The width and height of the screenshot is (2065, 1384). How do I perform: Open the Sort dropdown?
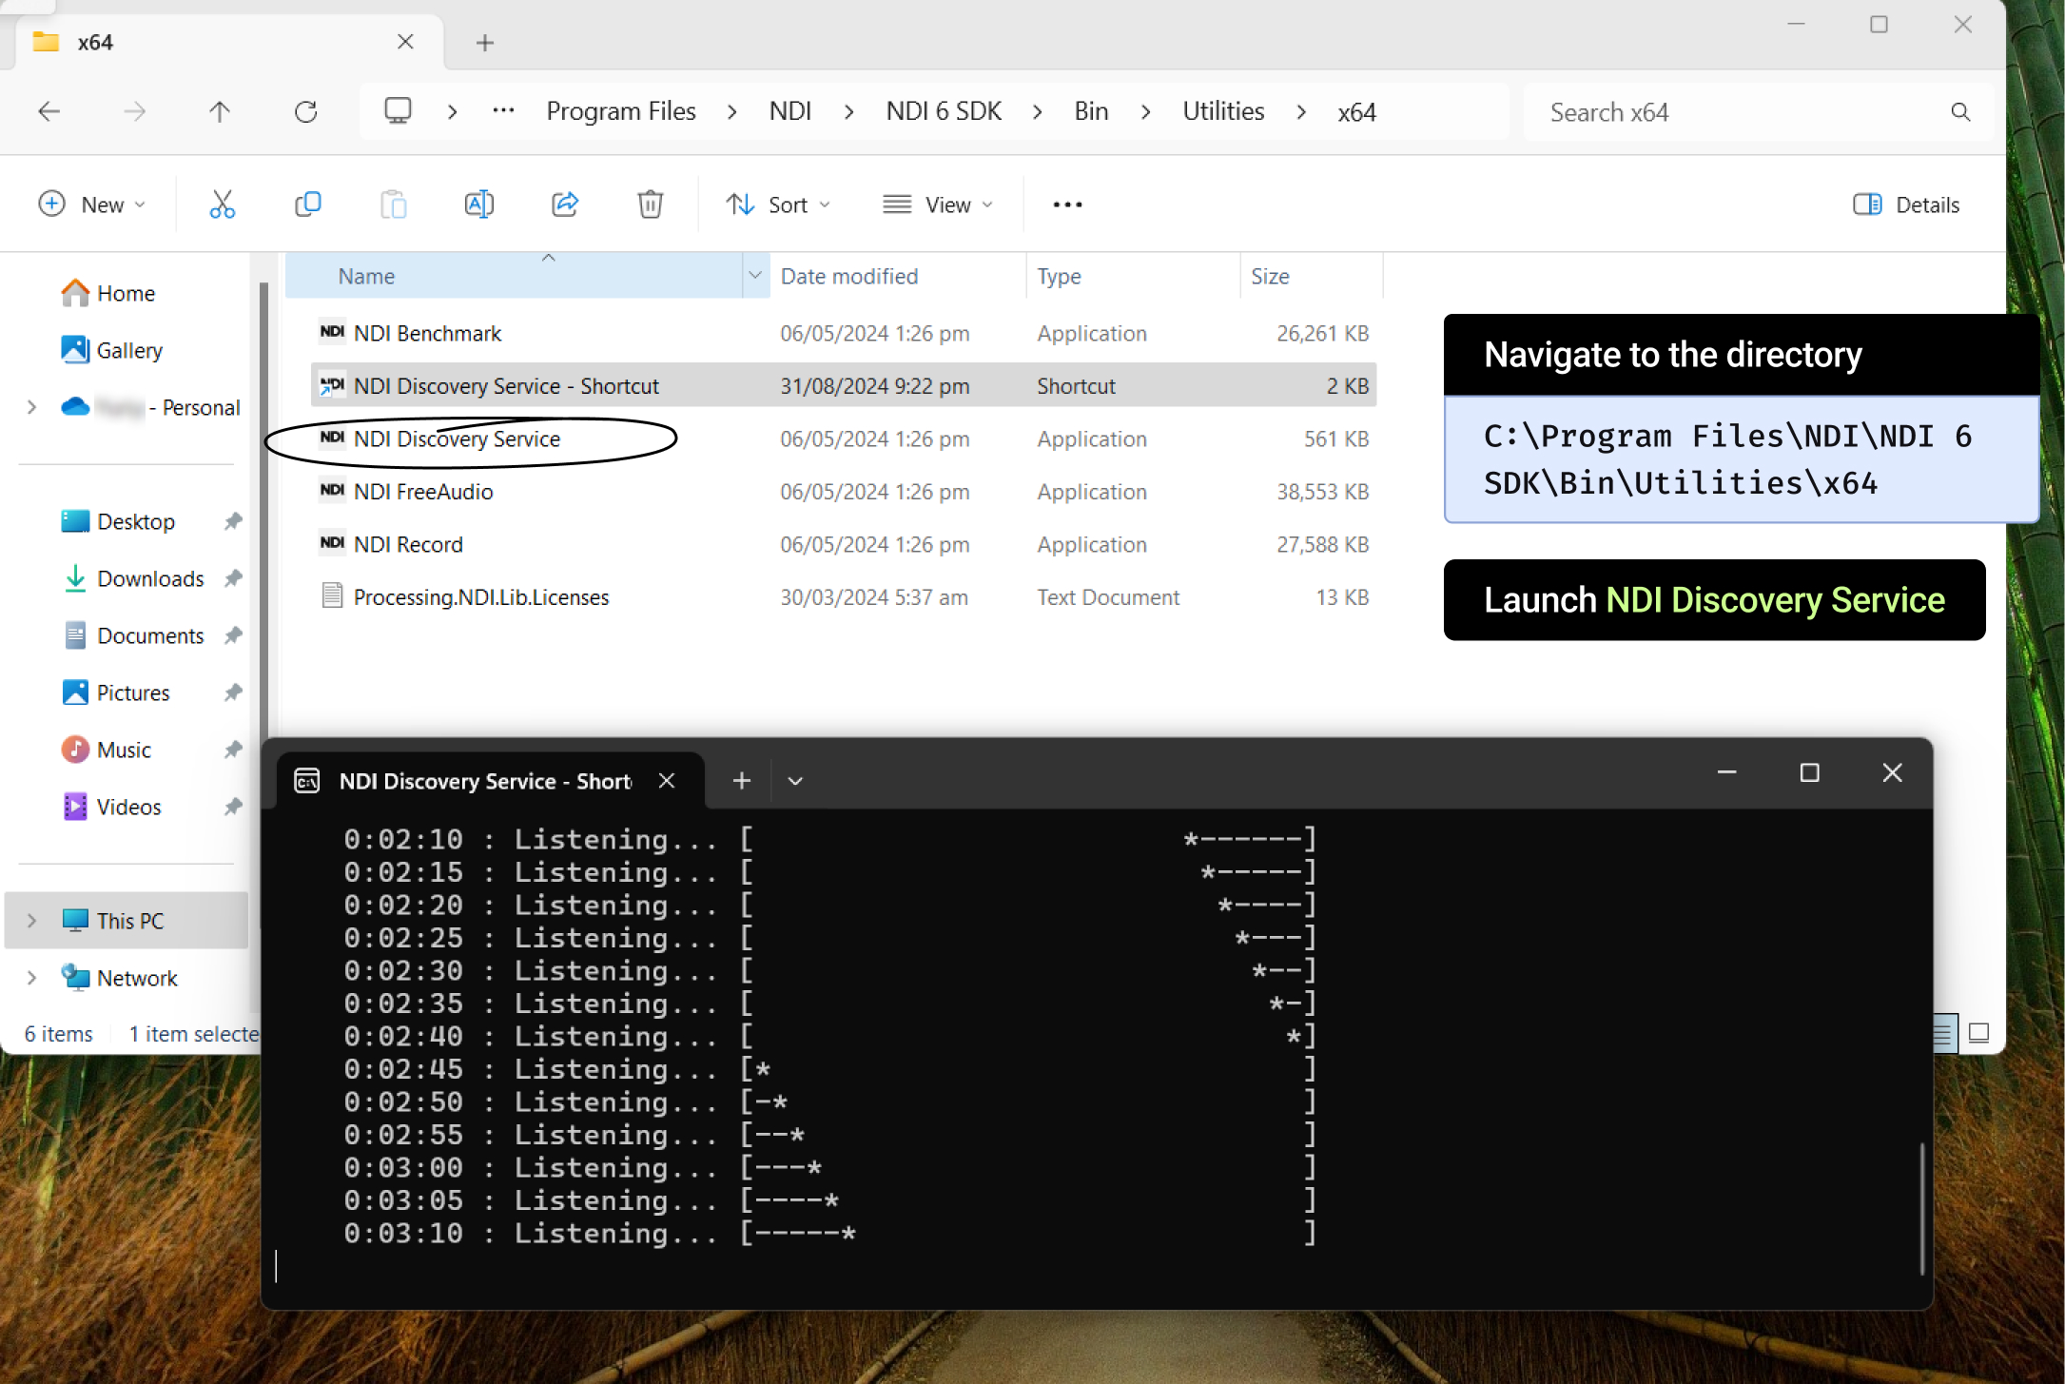click(778, 205)
